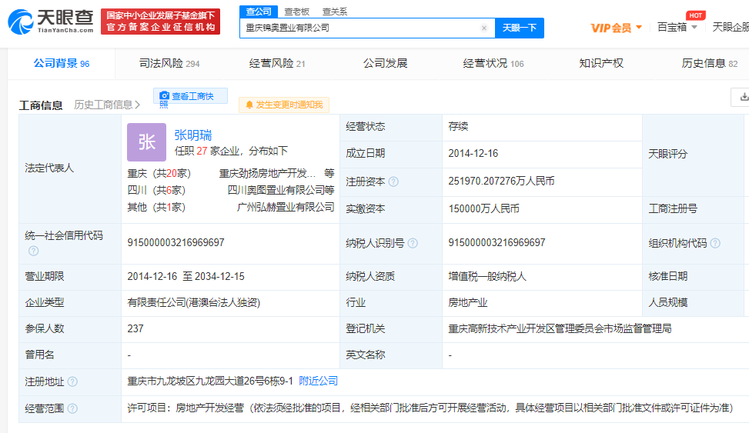Switch to the 查公司 search tab
The width and height of the screenshot is (749, 433).
[x=259, y=12]
